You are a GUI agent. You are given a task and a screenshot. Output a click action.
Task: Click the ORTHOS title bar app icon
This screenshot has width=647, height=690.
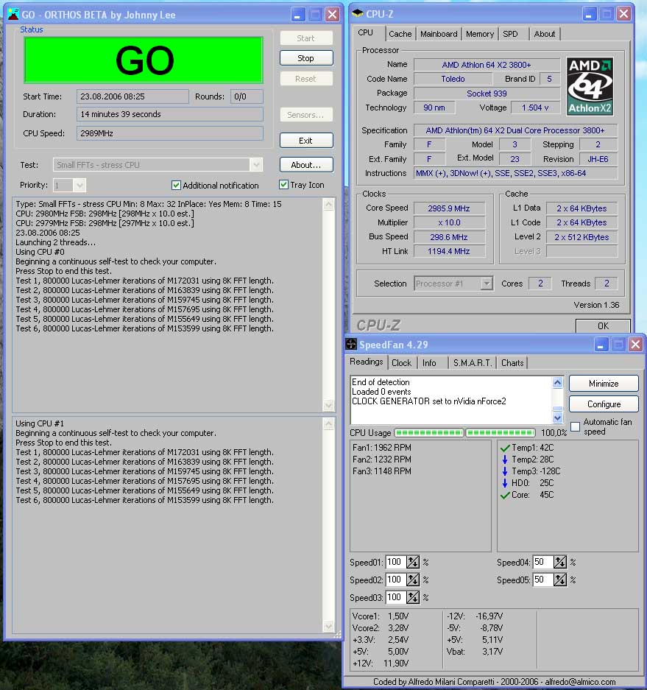click(13, 14)
